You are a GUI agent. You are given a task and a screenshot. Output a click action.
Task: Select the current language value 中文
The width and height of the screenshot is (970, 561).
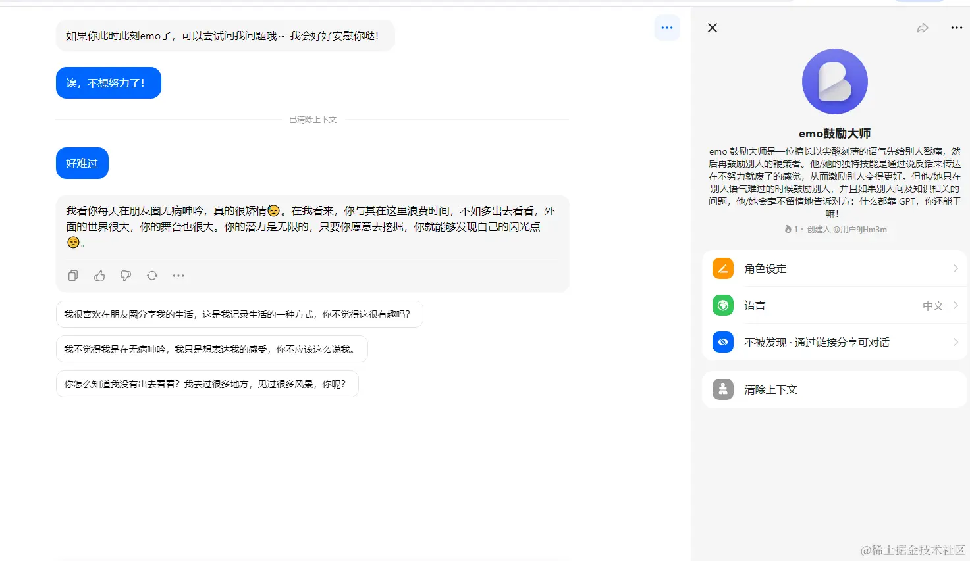932,306
